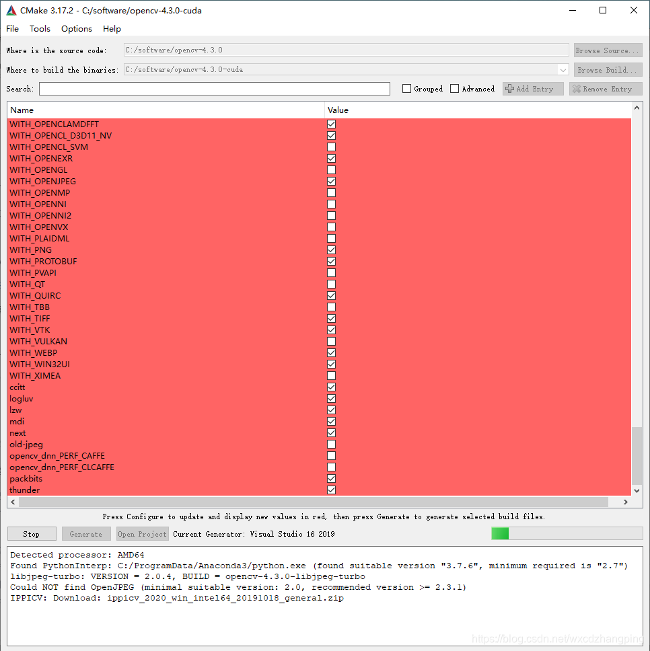Click the Add Entry button
Viewport: 650px width, 651px height.
tap(533, 89)
